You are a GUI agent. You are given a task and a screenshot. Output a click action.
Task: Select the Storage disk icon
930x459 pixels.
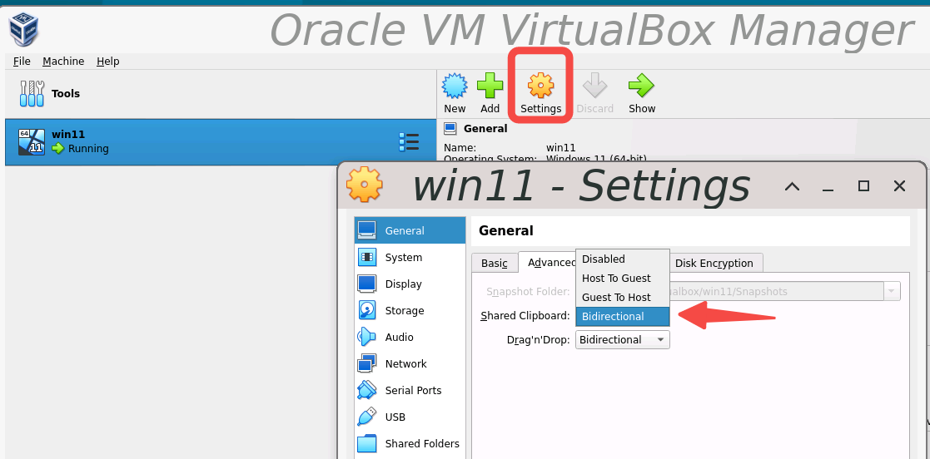point(367,310)
